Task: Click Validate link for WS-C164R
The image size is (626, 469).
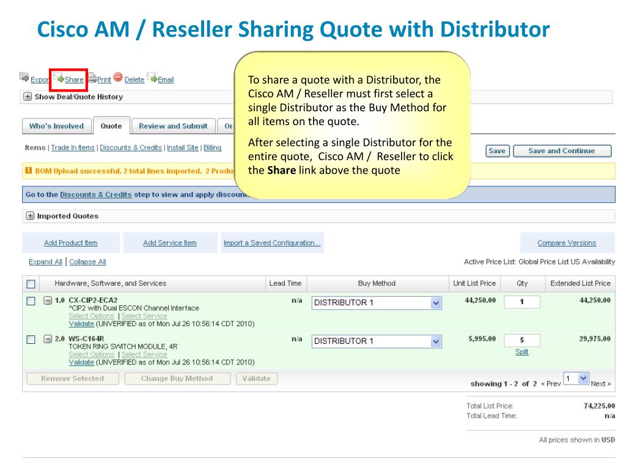Action: 81,362
